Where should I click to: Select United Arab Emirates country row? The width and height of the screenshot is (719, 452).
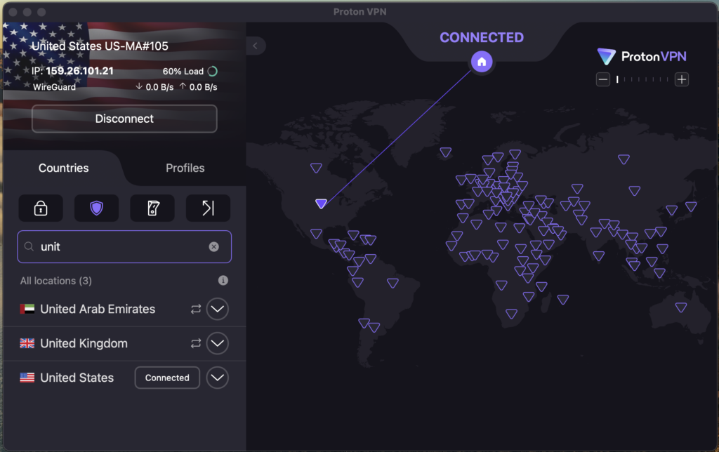124,309
